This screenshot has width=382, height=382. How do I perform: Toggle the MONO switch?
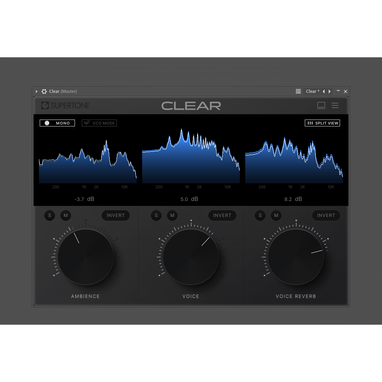coord(57,123)
